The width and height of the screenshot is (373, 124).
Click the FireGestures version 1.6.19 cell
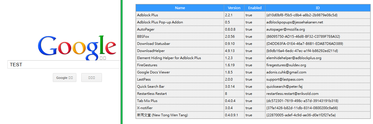pyautogui.click(x=230, y=65)
